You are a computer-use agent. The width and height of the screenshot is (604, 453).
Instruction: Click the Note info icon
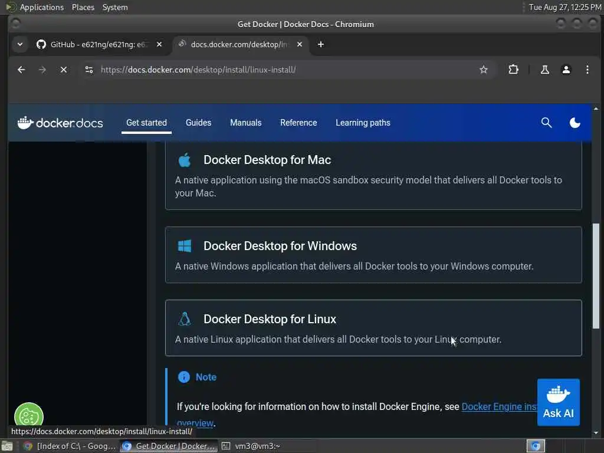click(184, 377)
